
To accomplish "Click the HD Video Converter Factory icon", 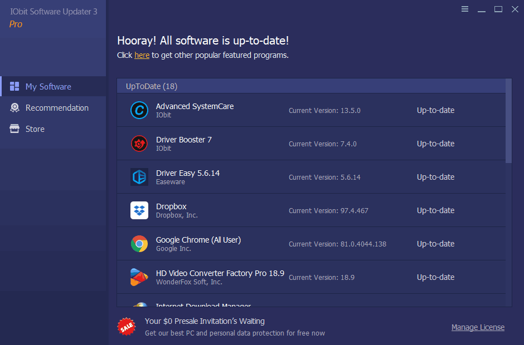I will coord(139,277).
